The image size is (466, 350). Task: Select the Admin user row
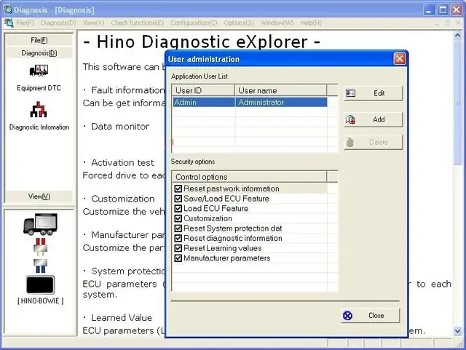tap(250, 102)
